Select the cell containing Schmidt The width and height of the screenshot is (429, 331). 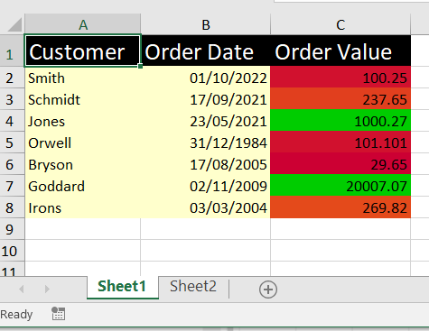83,99
